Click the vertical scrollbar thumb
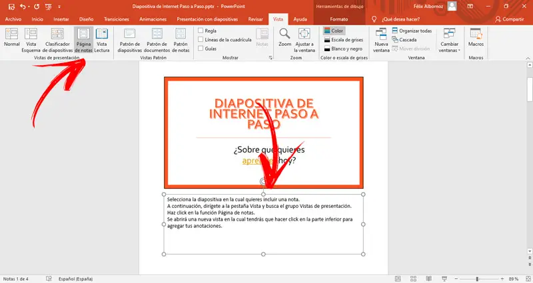533x283 pixels. 530,89
